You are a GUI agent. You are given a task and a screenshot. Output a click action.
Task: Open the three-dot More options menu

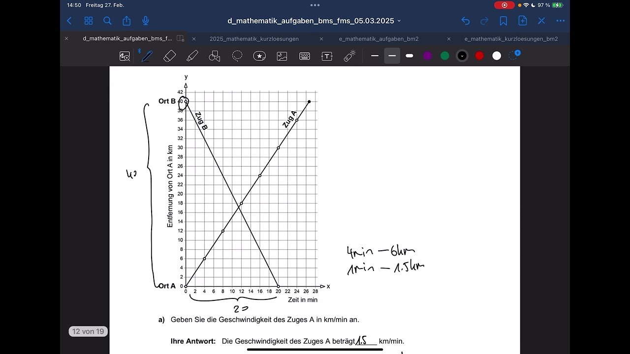tap(561, 21)
